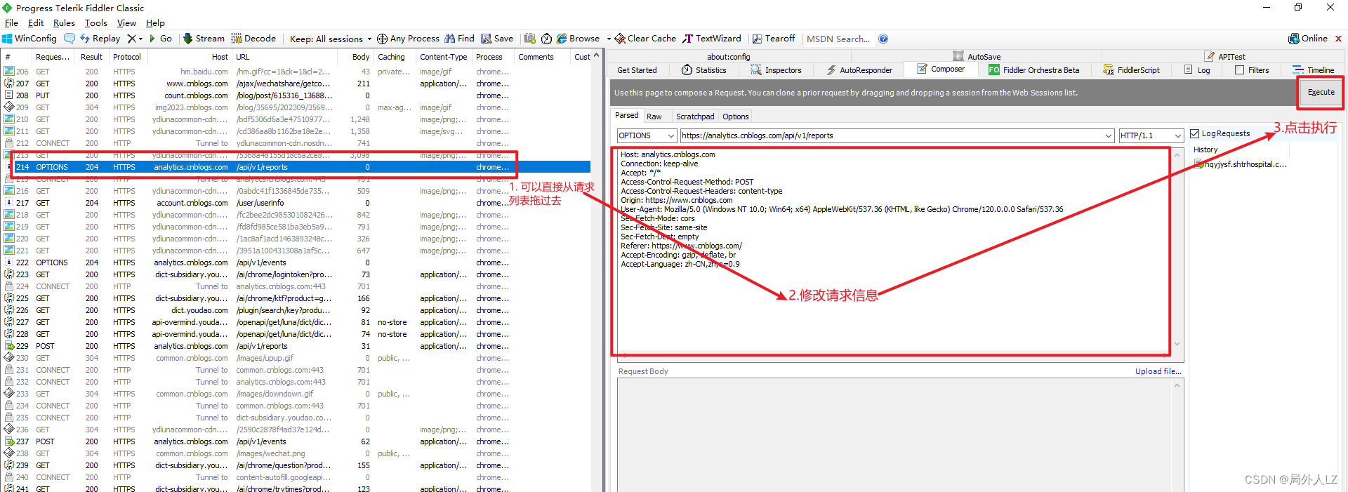Sort sessions by Content-Type column header
1348x492 pixels.
pyautogui.click(x=443, y=57)
